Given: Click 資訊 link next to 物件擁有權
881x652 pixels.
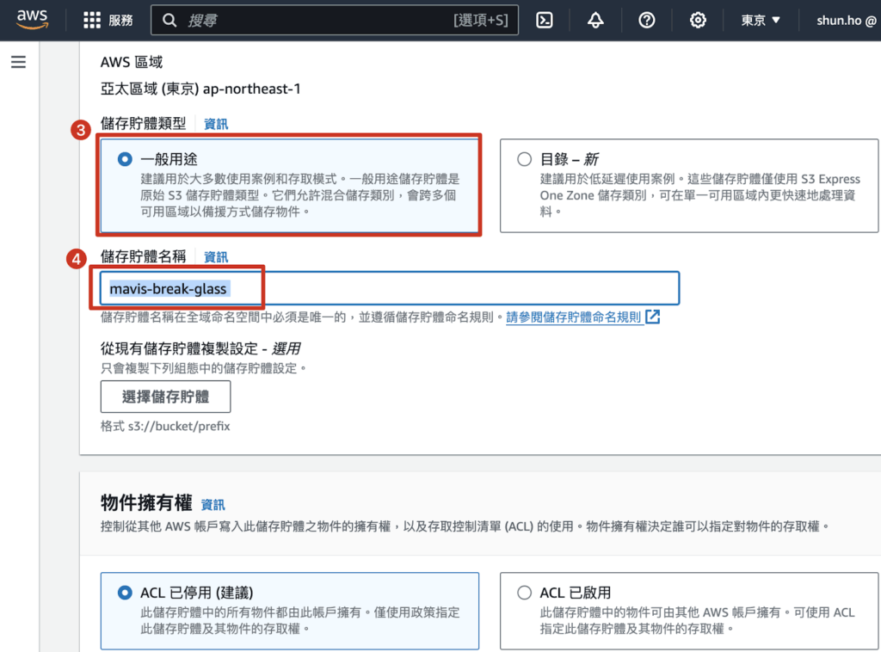Looking at the screenshot, I should 213,504.
